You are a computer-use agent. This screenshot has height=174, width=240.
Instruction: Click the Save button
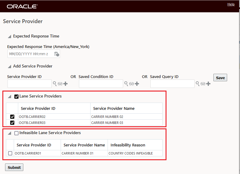tap(220, 78)
